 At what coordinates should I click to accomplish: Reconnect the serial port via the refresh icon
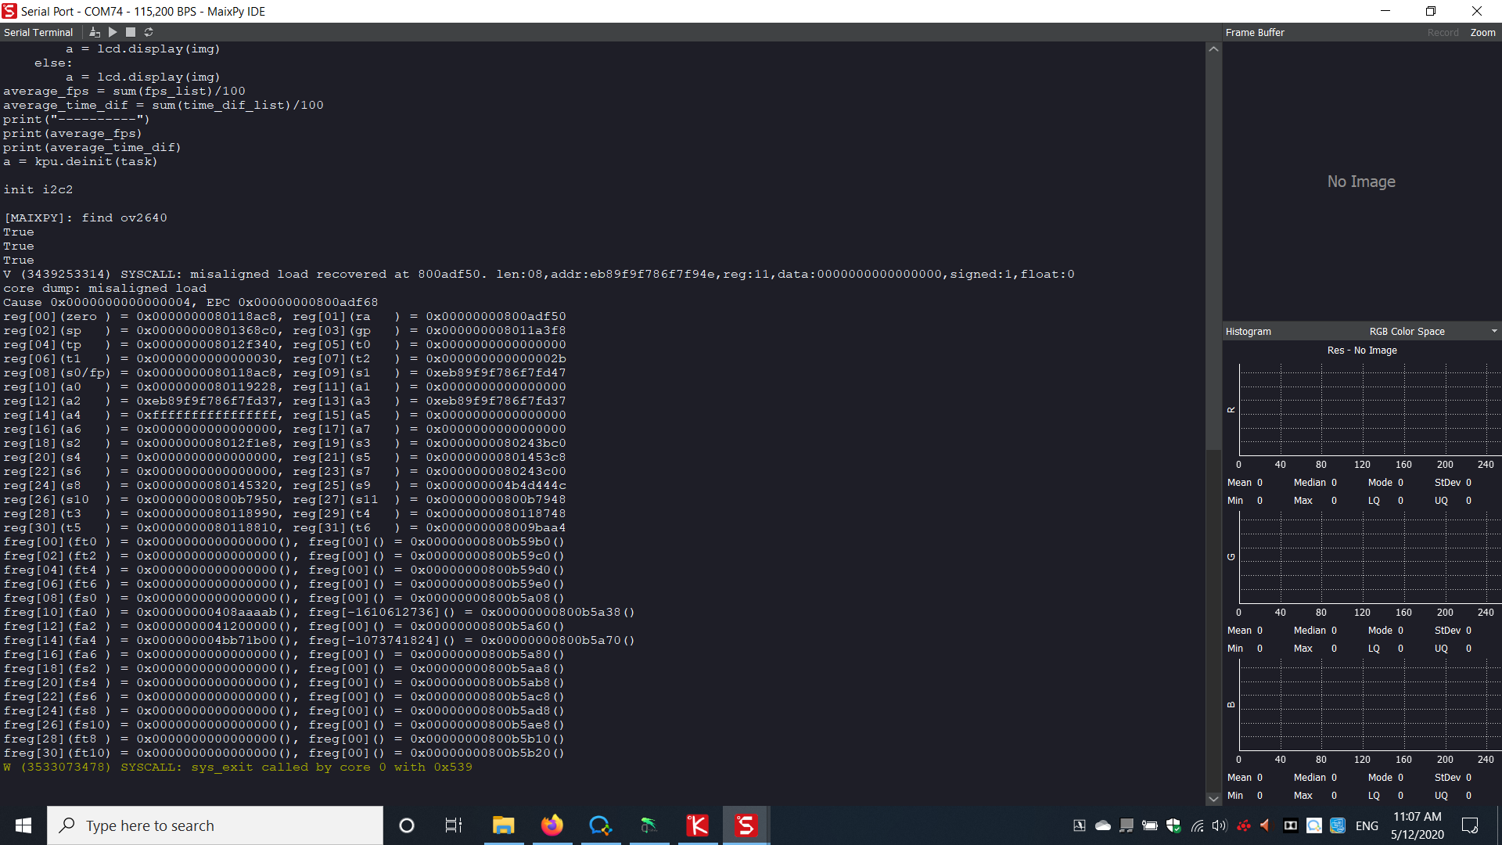(x=148, y=32)
